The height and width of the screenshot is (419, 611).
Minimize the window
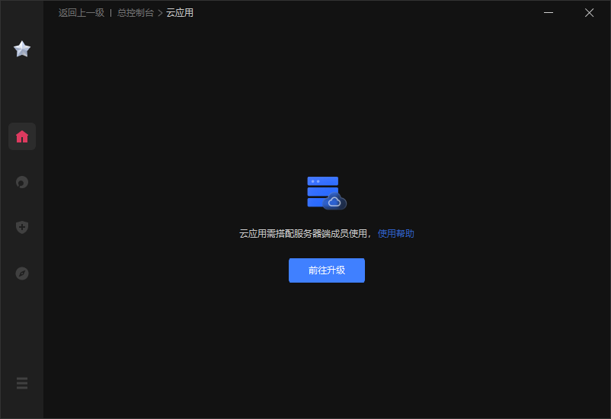tap(549, 13)
